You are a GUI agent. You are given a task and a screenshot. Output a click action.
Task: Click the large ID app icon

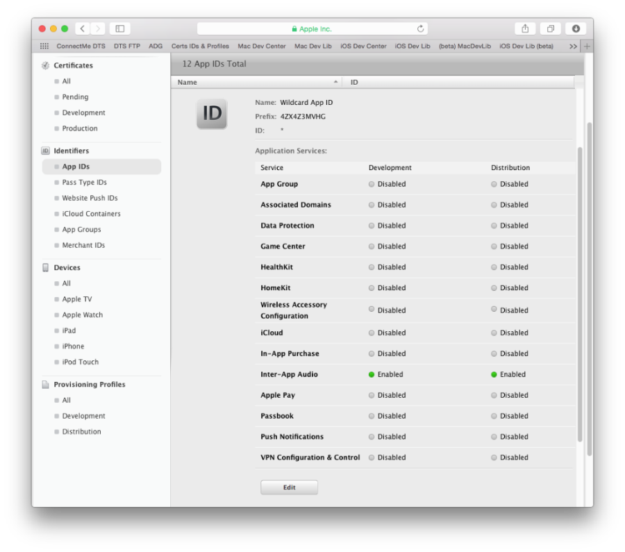211,114
